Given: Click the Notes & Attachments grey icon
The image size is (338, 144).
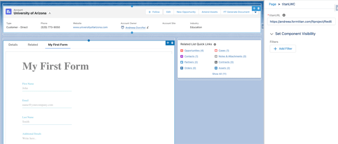Looking at the screenshot, I should (216, 56).
